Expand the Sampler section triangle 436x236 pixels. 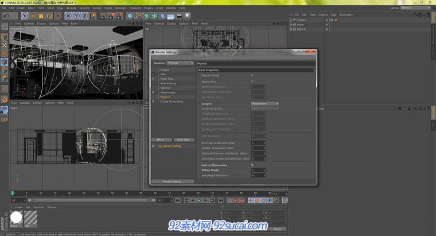[200, 103]
